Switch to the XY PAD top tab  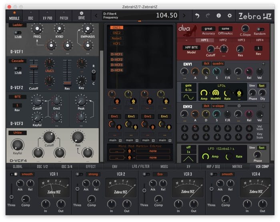[47, 16]
